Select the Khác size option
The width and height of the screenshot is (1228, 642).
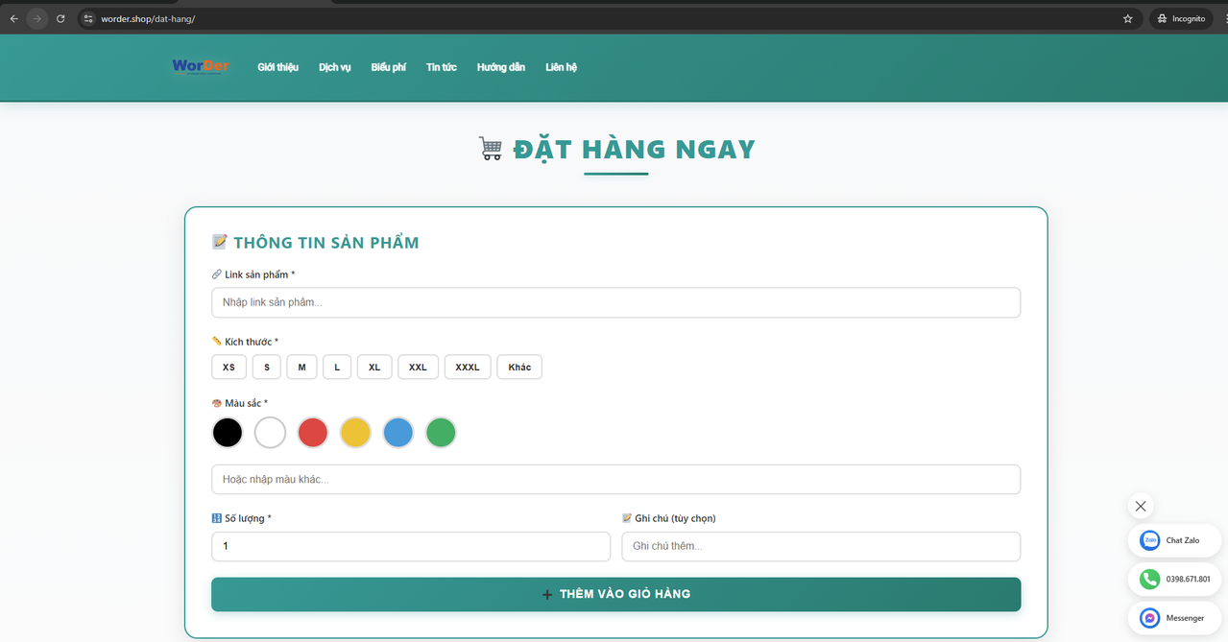click(x=519, y=368)
